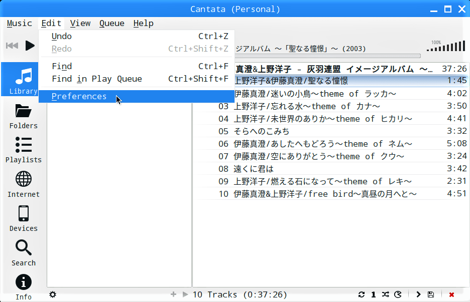Image resolution: width=470 pixels, height=302 pixels.
Task: Click the current album title text (2003)
Action: [301, 49]
